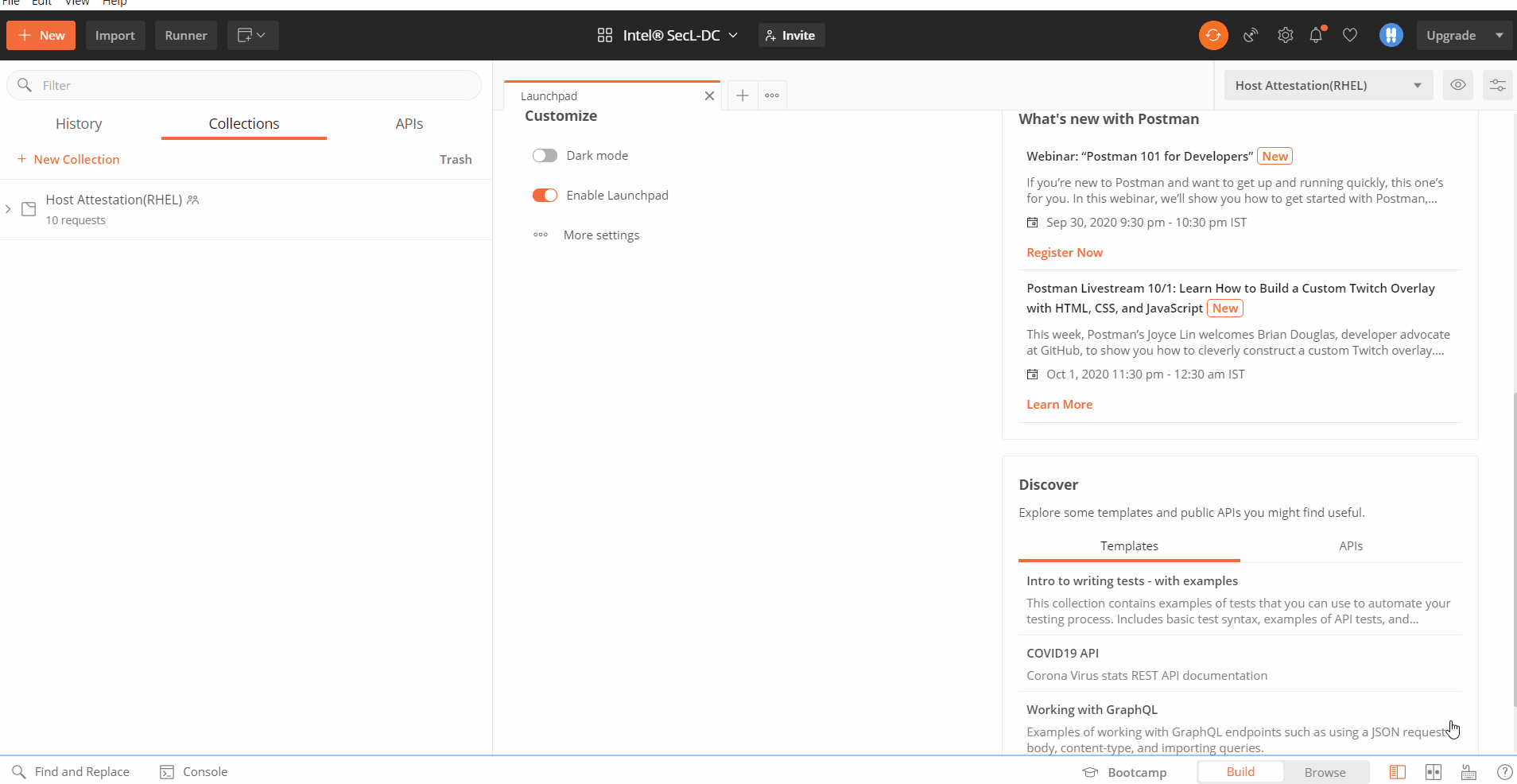The height and width of the screenshot is (784, 1517).
Task: Click the orange sync status icon
Action: 1214,35
